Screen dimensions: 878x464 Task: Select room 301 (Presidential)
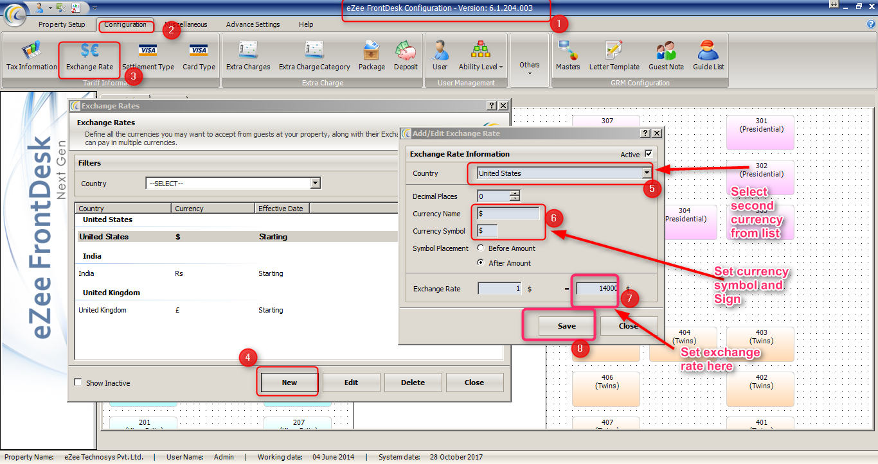761,133
